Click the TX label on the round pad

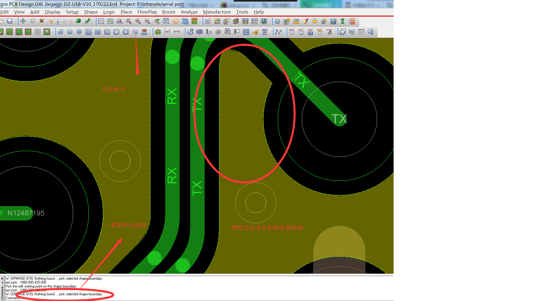[339, 119]
